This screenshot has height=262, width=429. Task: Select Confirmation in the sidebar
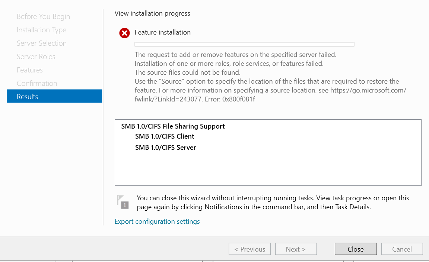[37, 83]
